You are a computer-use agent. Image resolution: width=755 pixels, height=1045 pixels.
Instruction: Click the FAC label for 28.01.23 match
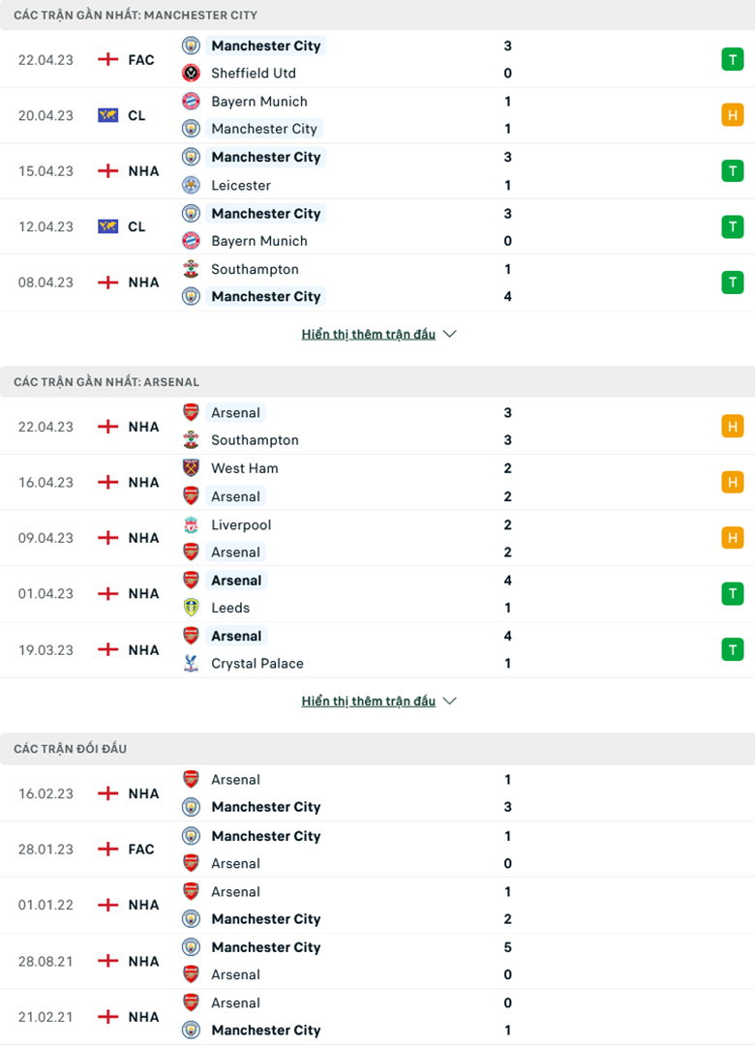pos(141,850)
